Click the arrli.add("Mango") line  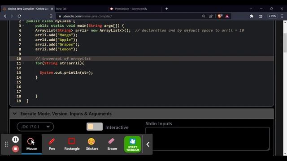pyautogui.click(x=57, y=35)
